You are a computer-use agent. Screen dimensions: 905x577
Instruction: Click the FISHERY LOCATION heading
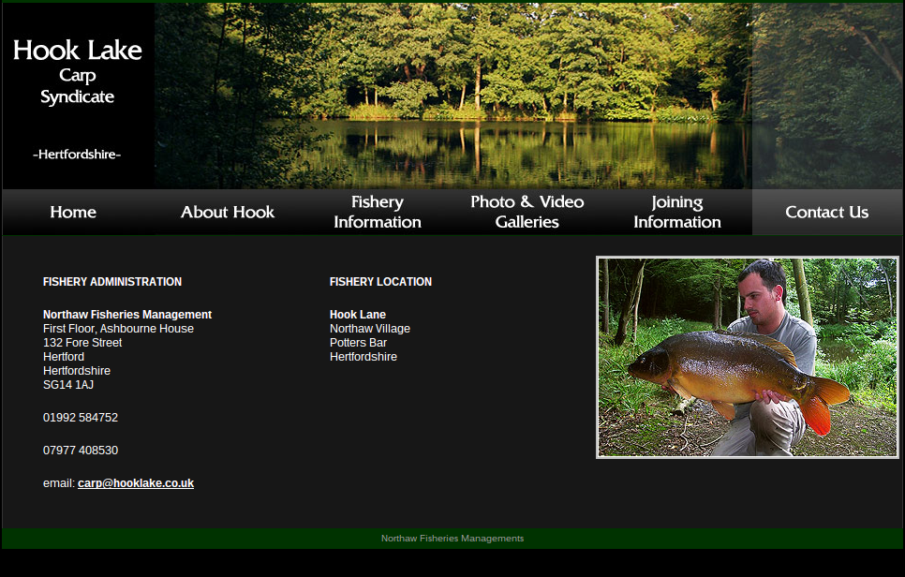[380, 282]
